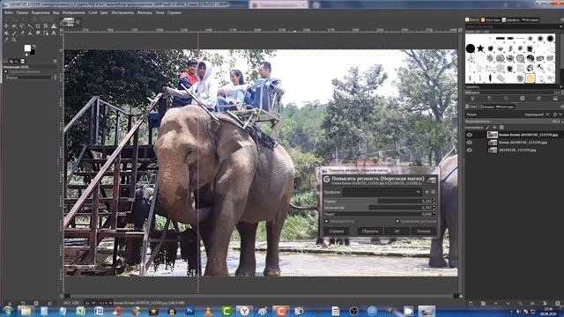Select the Move tool in toolbox
Image resolution: width=564 pixels, height=317 pixels.
(x=6, y=26)
